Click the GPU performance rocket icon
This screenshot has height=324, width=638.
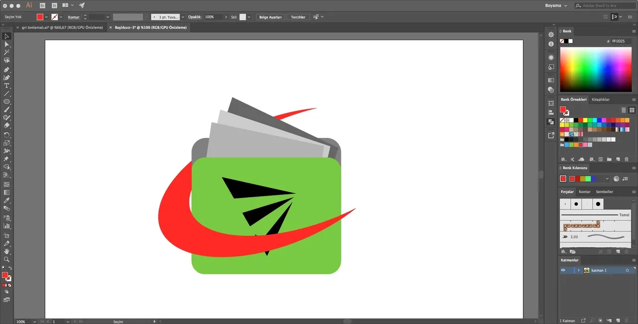pos(82,5)
